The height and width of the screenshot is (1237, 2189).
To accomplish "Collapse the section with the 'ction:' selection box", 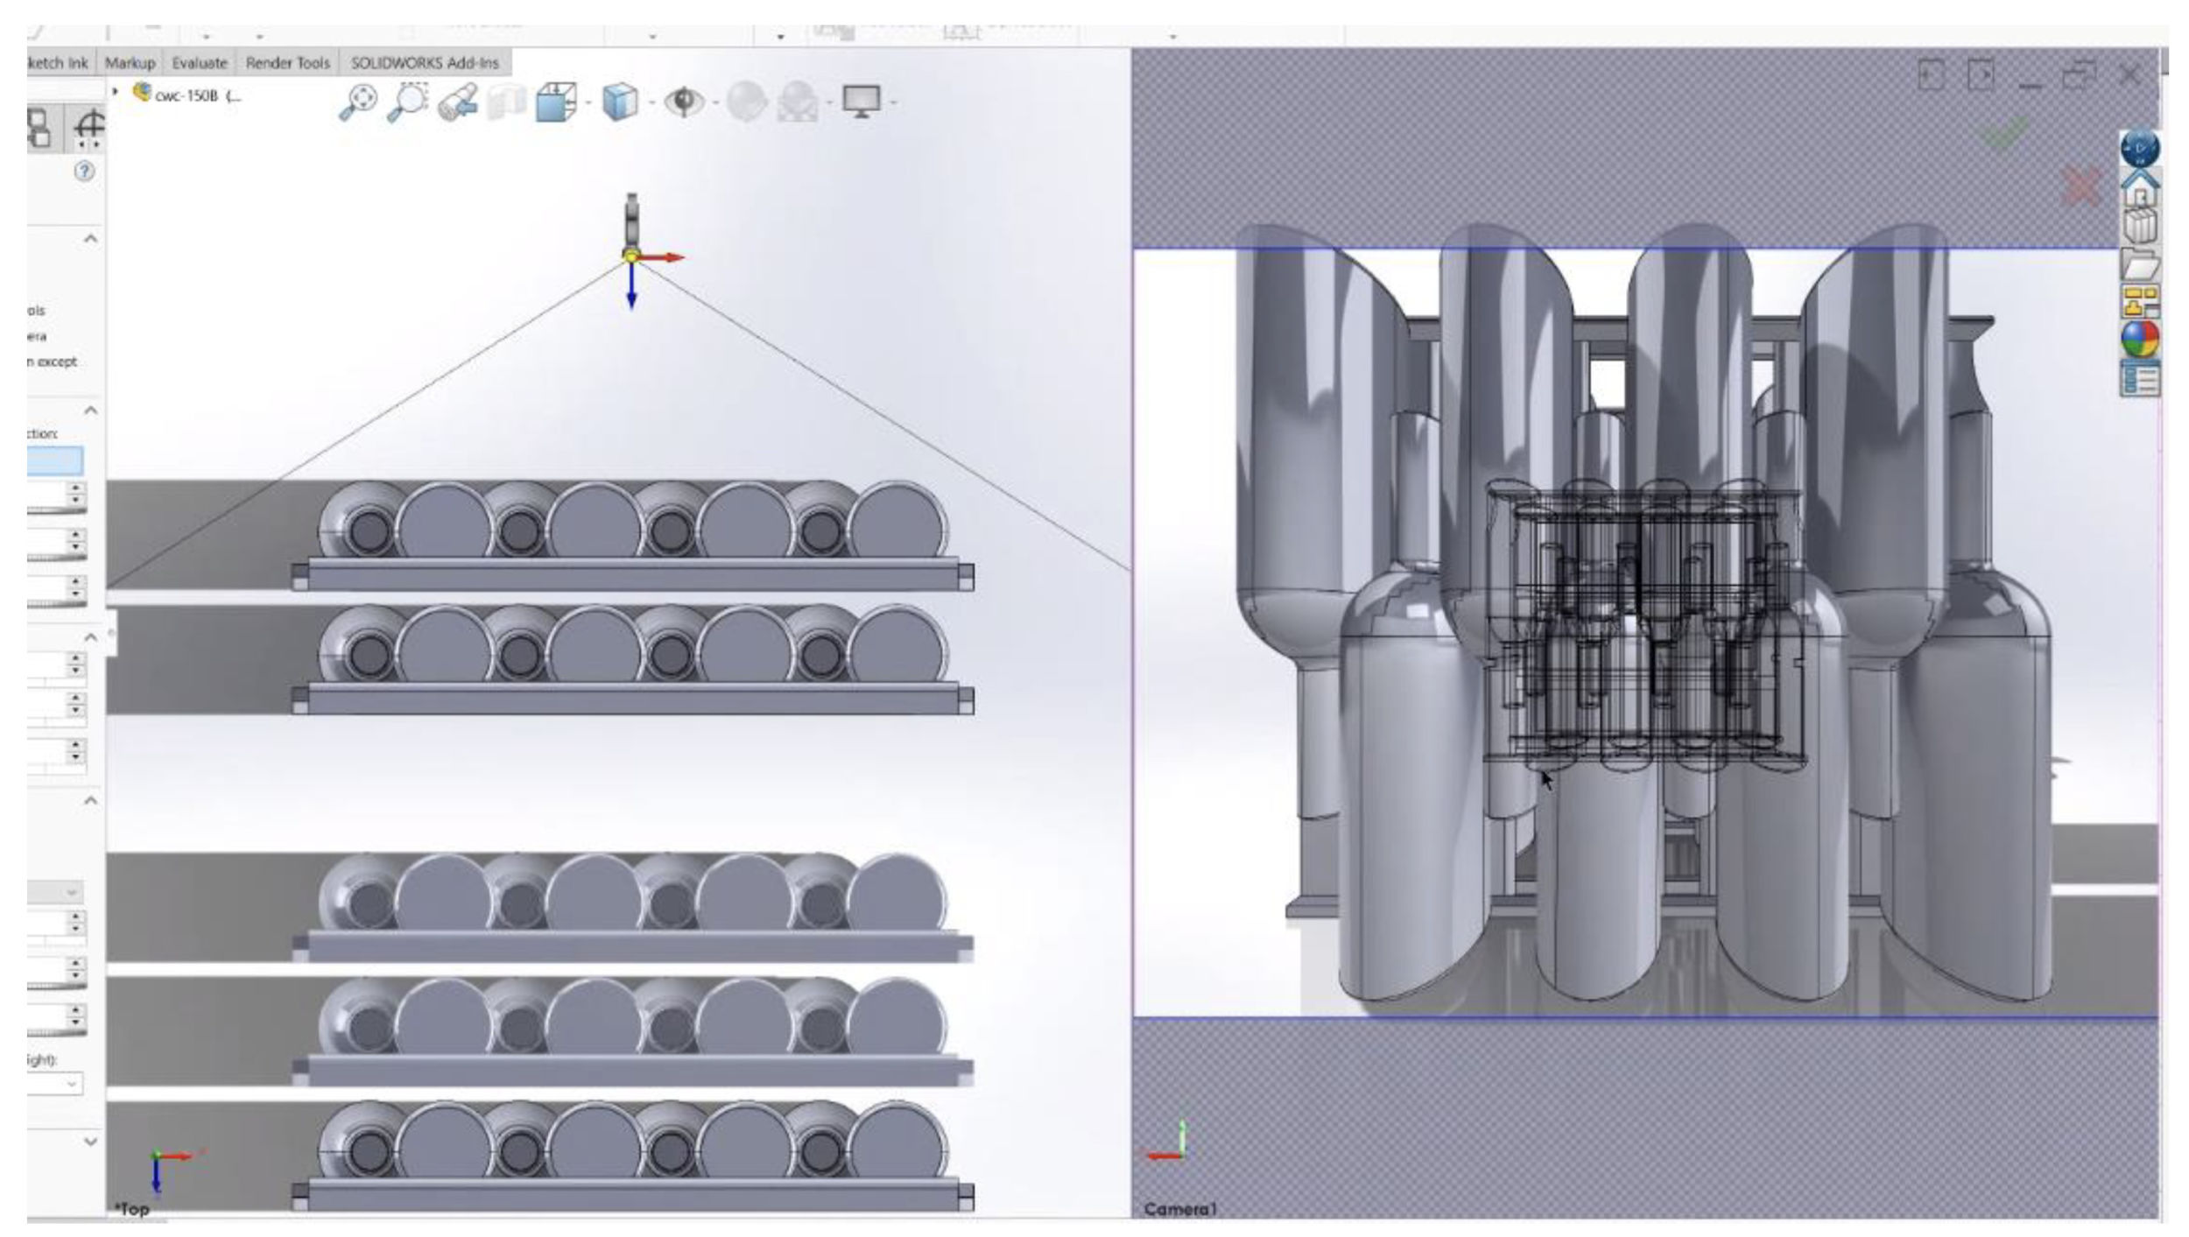I will pyautogui.click(x=91, y=410).
